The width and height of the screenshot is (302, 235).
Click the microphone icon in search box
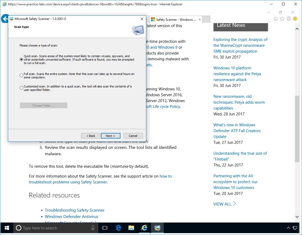[x=93, y=228]
